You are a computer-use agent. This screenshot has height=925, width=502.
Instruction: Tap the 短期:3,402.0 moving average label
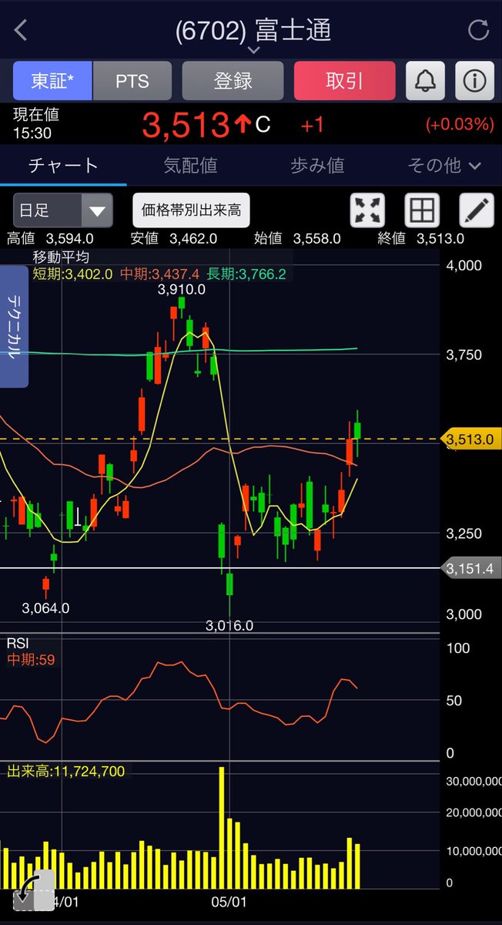click(x=73, y=274)
